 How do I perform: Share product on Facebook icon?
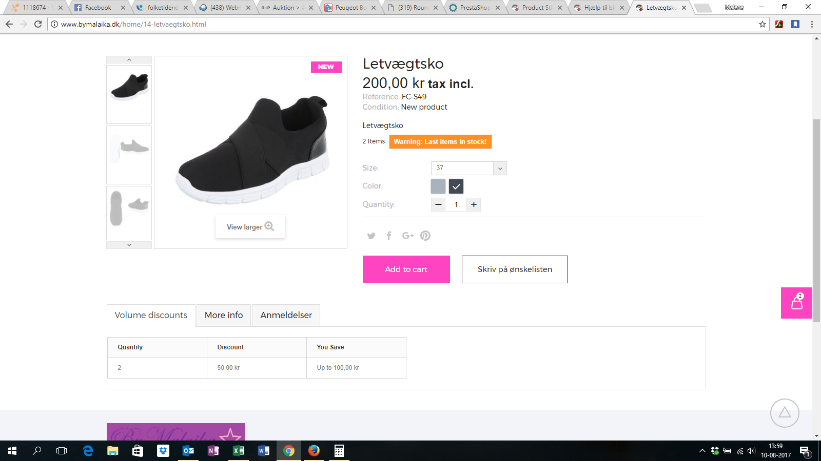[x=389, y=236]
